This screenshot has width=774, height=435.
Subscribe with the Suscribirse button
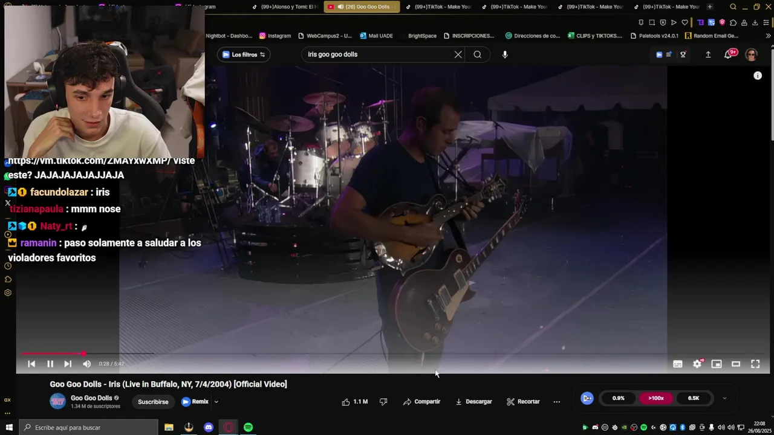(153, 402)
